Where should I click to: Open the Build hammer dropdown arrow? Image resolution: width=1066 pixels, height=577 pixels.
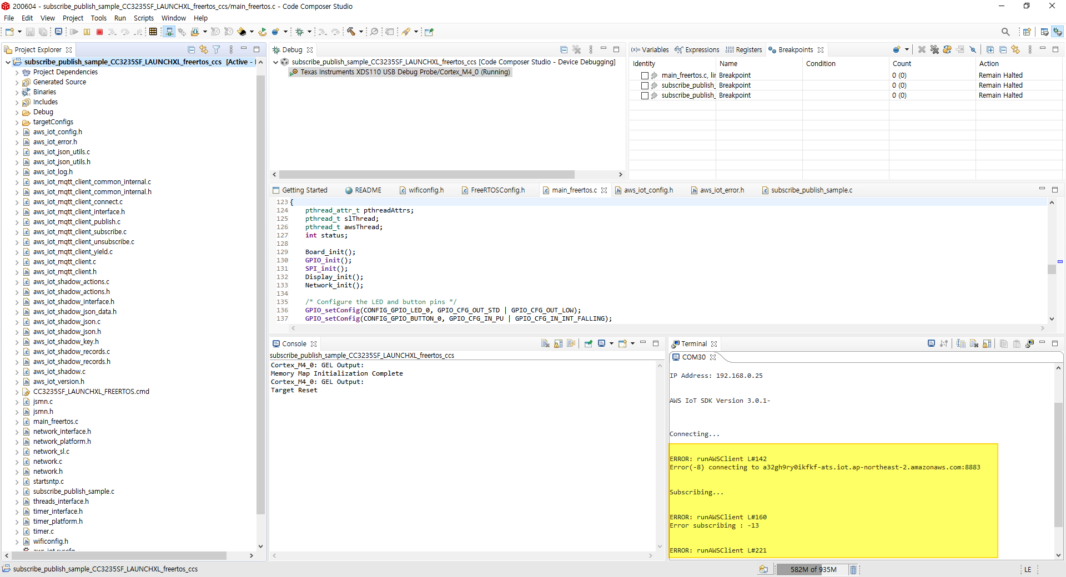tap(361, 32)
